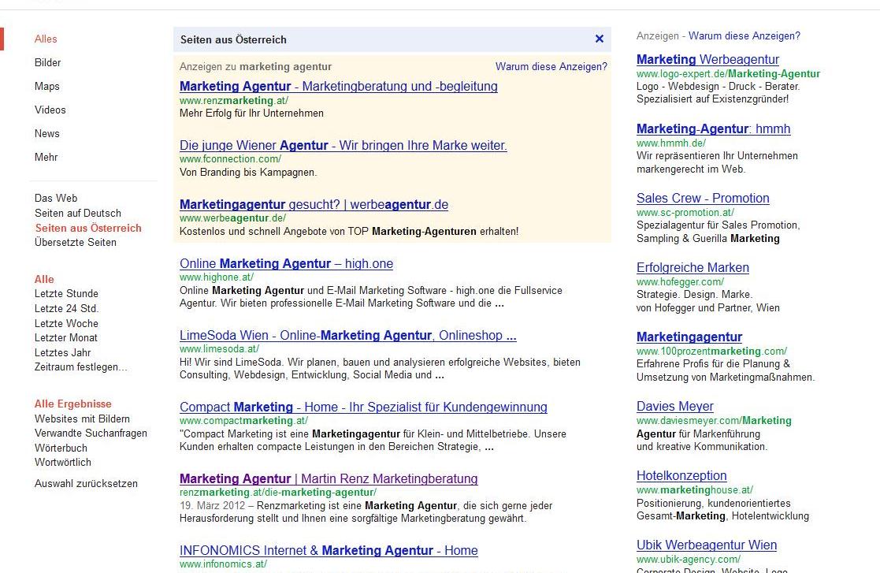Open the Erfolgreiche Marken ad link
This screenshot has height=573, width=880.
click(x=692, y=268)
